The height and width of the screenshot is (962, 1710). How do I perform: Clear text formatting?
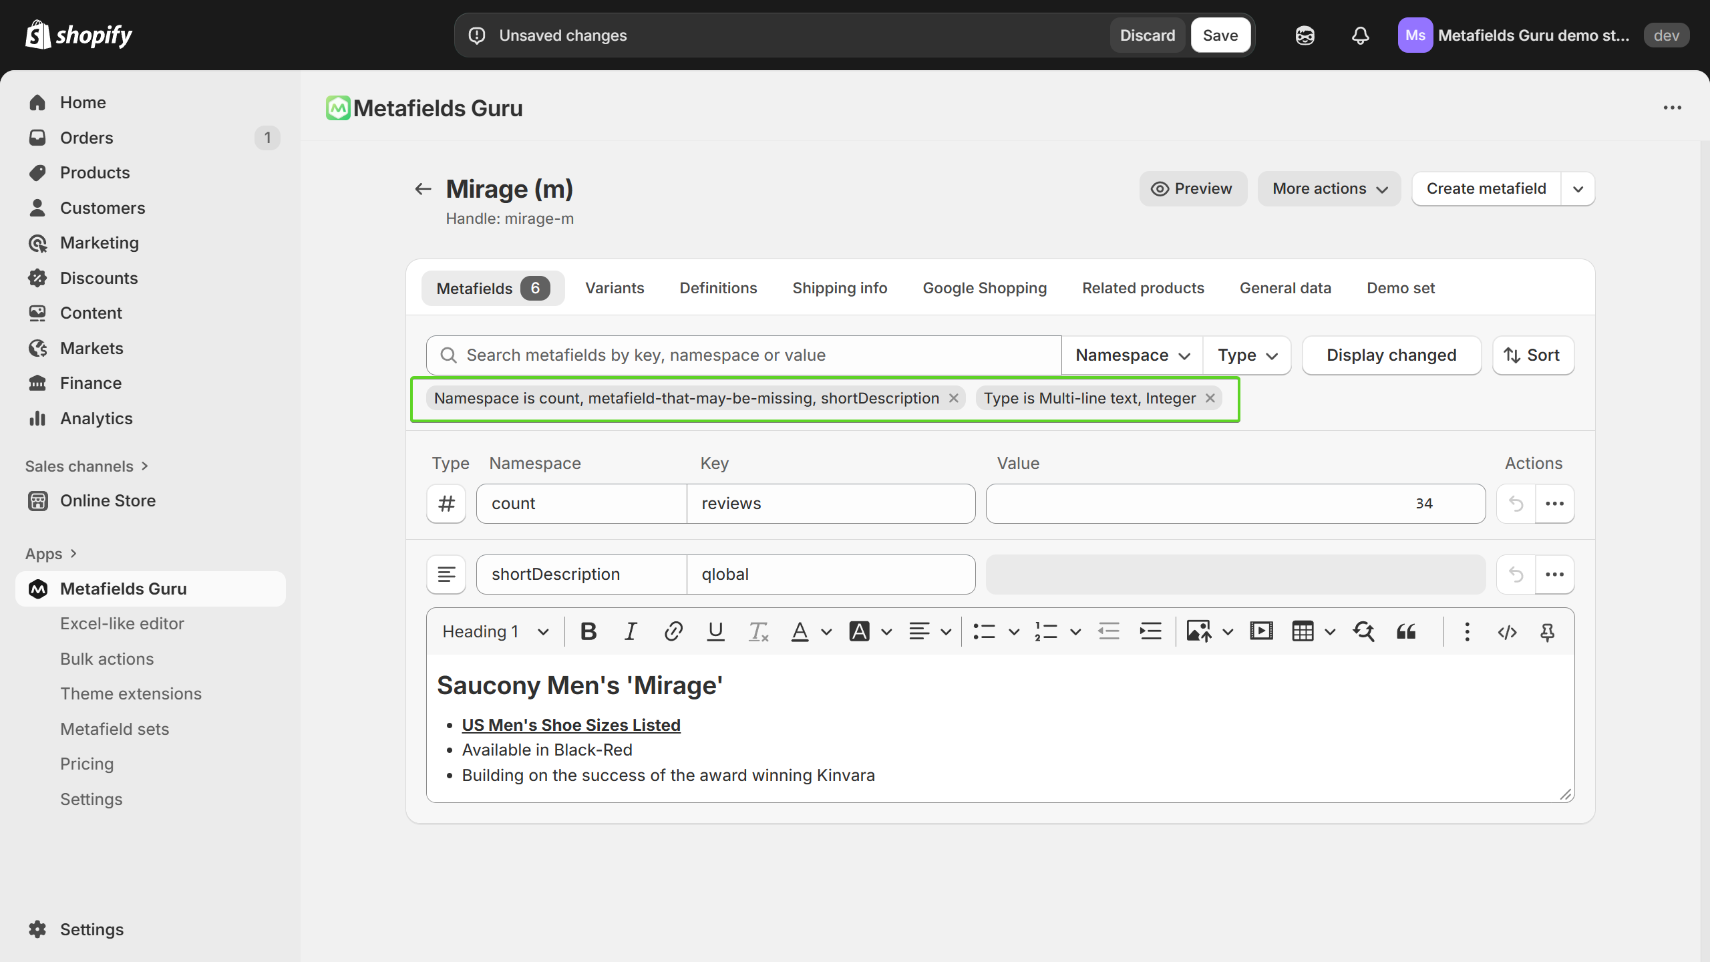point(758,631)
